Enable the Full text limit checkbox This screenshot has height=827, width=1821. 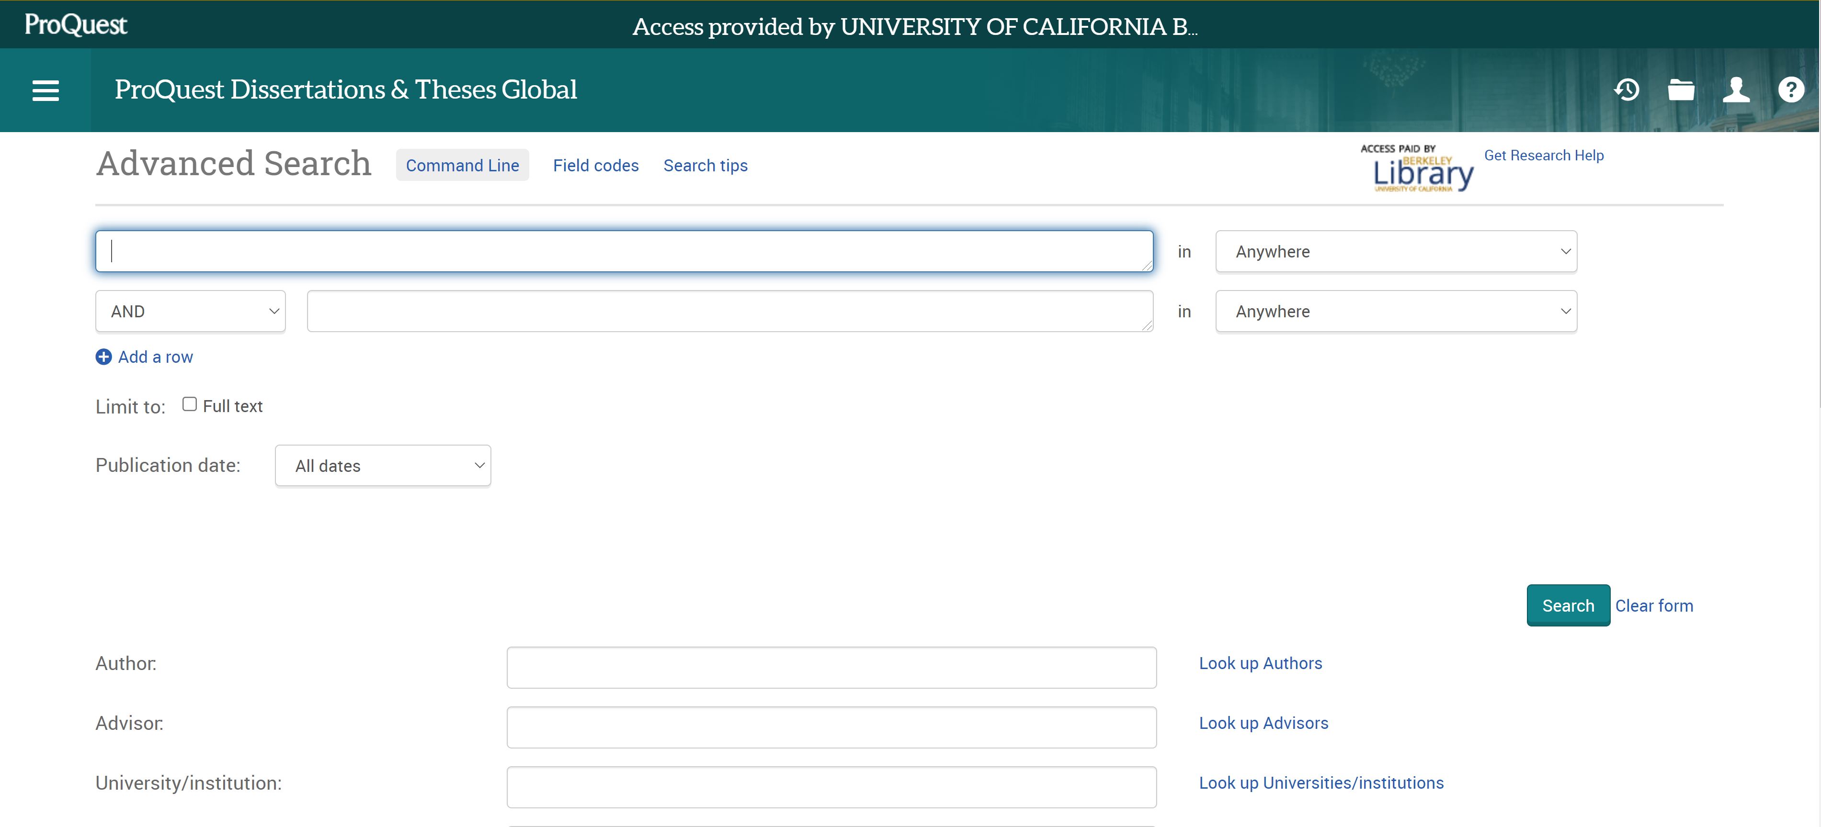pos(189,403)
